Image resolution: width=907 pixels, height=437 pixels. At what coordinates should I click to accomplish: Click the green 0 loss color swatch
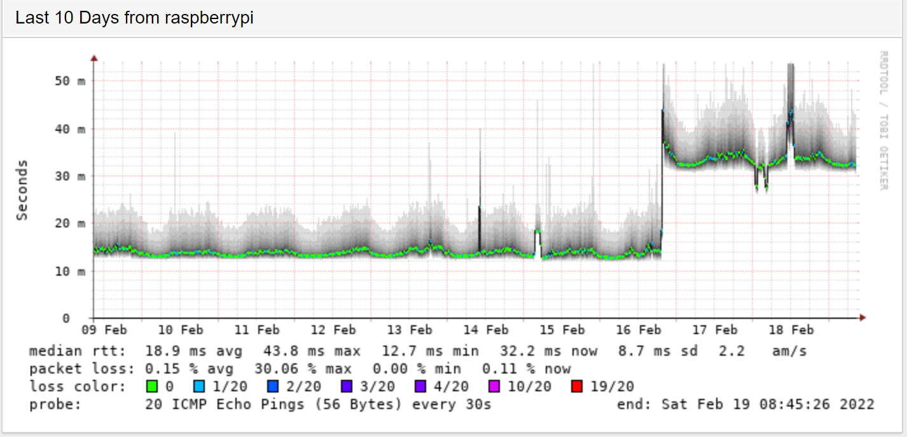[x=151, y=386]
